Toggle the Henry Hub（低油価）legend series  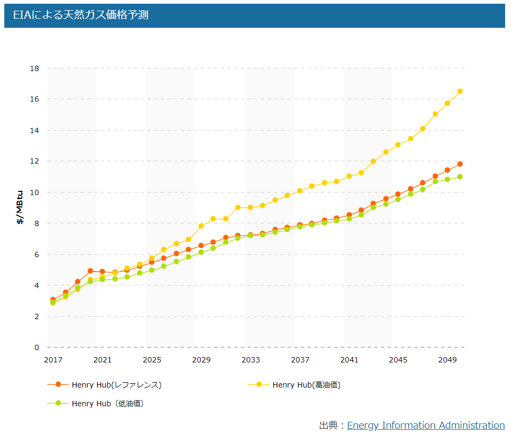(96, 404)
